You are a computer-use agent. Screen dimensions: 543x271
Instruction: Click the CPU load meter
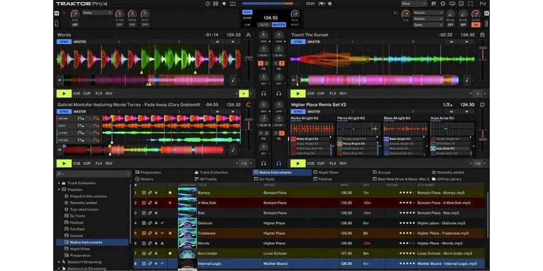pos(233,3)
